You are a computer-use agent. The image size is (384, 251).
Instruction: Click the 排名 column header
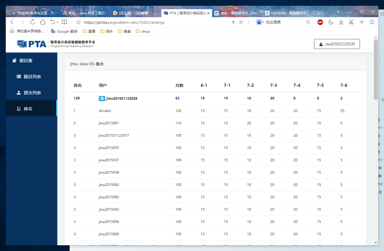78,85
